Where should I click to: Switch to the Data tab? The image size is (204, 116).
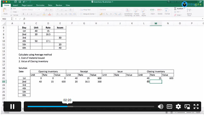click(50, 5)
